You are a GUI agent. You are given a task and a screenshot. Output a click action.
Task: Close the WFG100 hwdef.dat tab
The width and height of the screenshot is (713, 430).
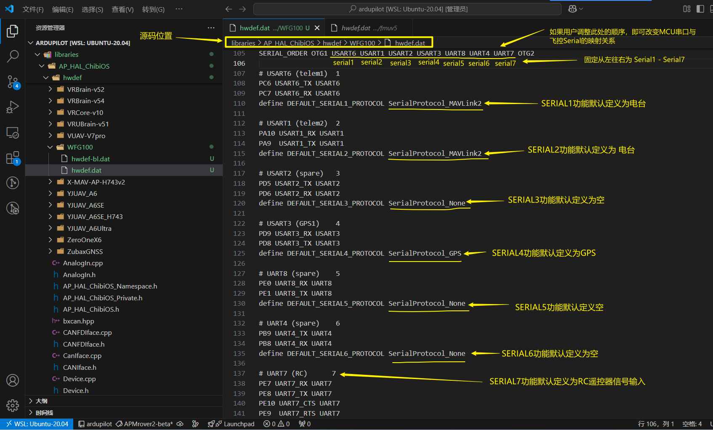[317, 28]
